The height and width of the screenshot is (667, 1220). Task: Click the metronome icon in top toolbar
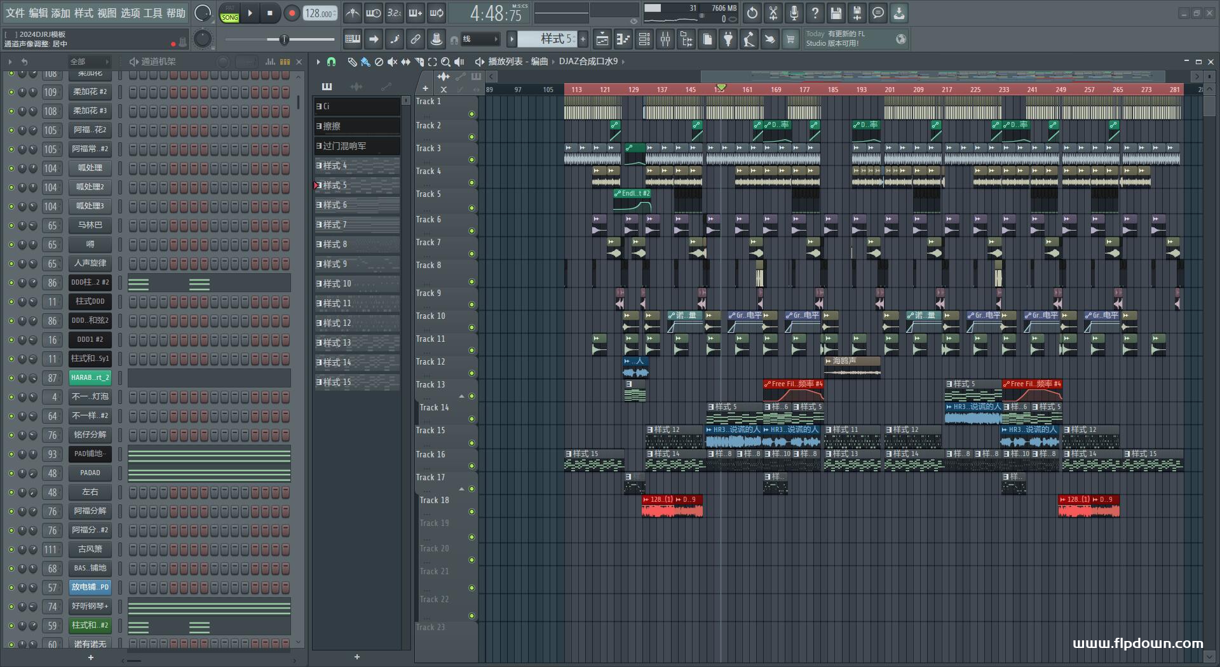[352, 13]
